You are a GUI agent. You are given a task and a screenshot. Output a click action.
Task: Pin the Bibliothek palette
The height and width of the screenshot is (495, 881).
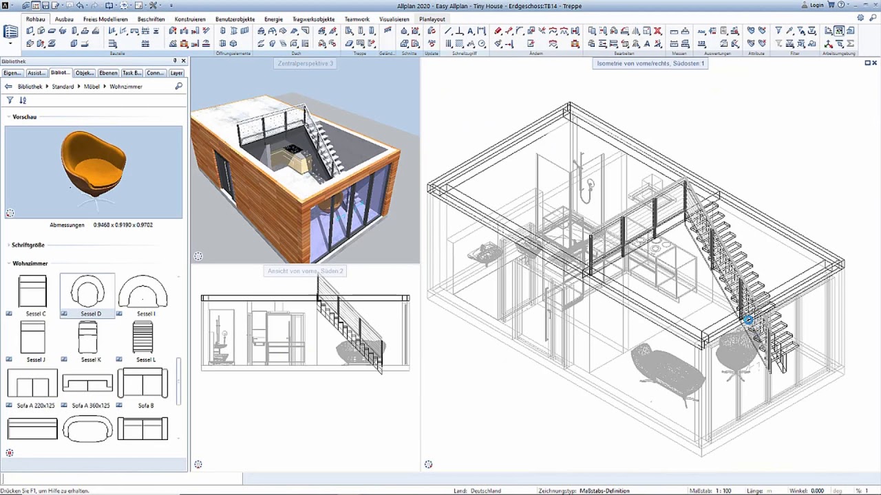pos(175,61)
